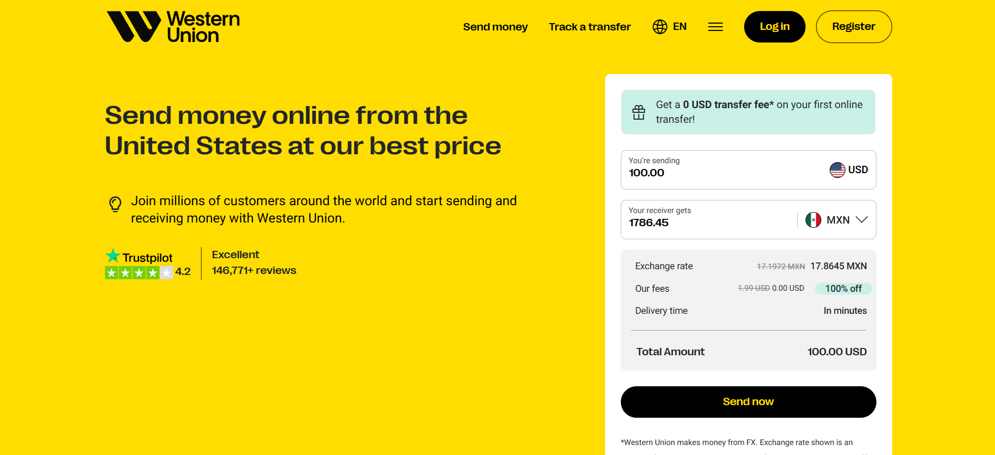Open Track a transfer
This screenshot has height=455, width=995.
589,26
